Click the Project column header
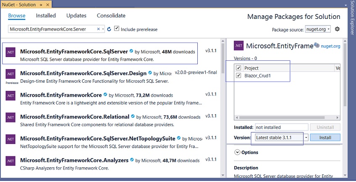Image resolution: width=356 pixels, height=182 pixels. coord(251,68)
